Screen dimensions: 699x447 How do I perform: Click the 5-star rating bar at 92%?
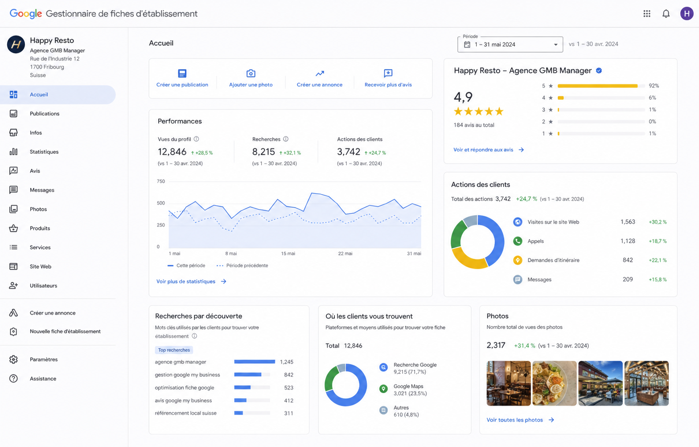[x=601, y=86]
